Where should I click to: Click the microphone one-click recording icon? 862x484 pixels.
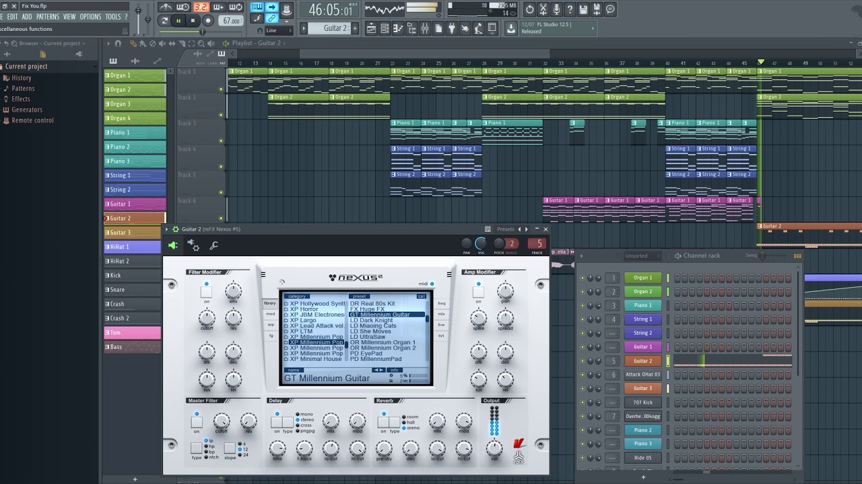pyautogui.click(x=556, y=9)
